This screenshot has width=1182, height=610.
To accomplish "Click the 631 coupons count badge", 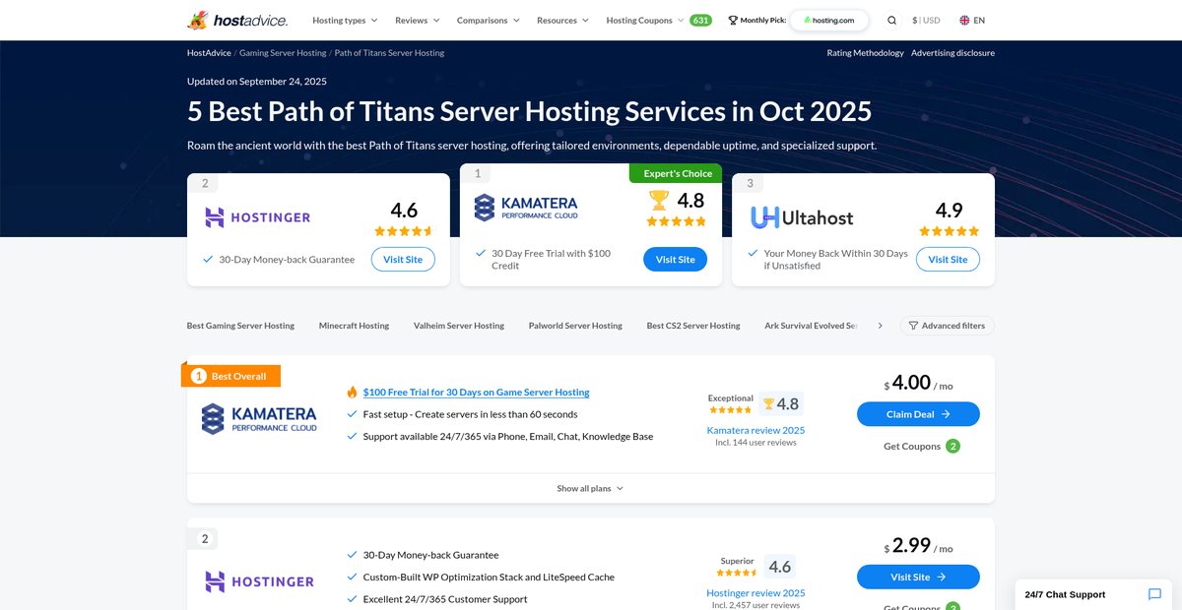I will (x=700, y=20).
